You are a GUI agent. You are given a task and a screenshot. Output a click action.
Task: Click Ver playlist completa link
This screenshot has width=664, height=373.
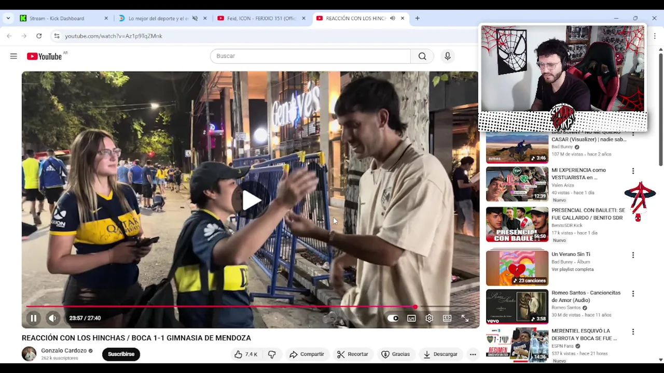click(573, 269)
